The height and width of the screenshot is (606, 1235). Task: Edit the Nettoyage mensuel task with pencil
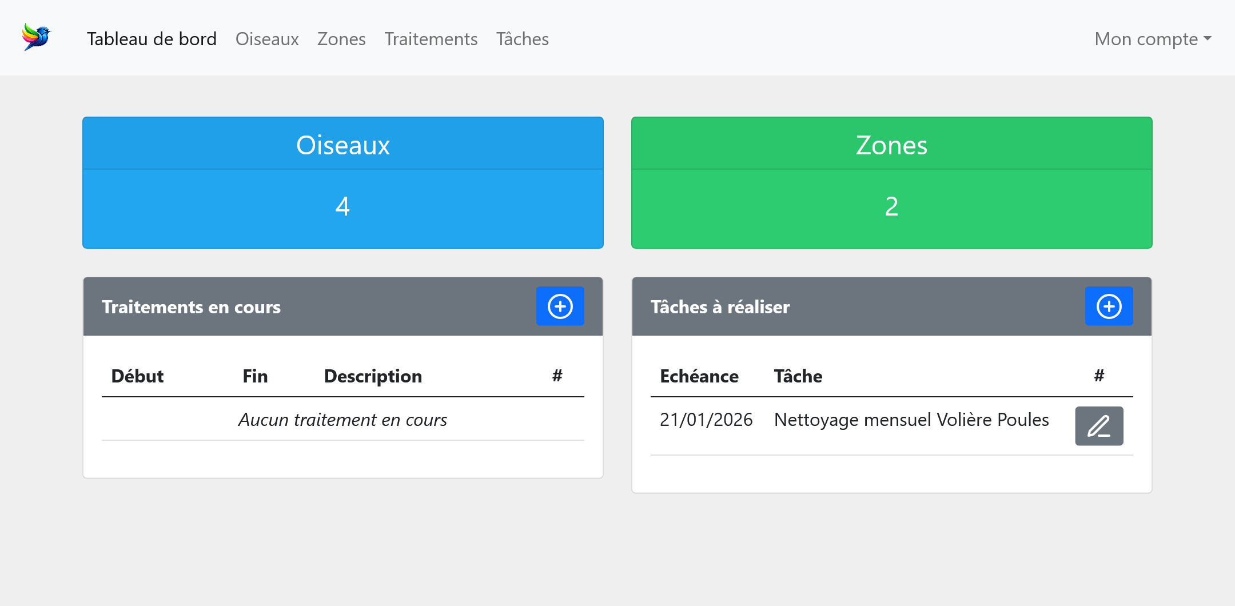(1098, 426)
